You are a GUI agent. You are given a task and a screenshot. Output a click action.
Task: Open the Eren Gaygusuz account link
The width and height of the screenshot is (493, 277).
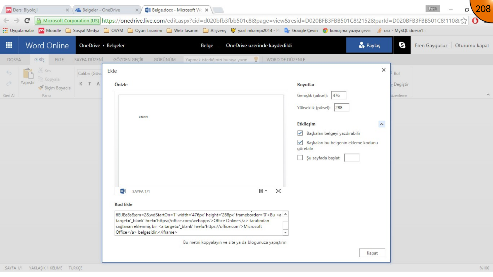431,45
